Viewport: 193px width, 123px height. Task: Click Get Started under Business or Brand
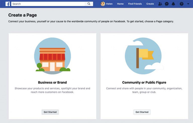click(x=50, y=112)
